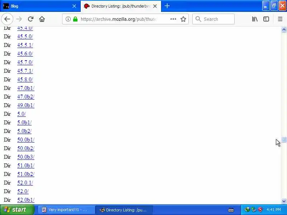
Task: Click the forward navigation arrow
Action: [19, 19]
